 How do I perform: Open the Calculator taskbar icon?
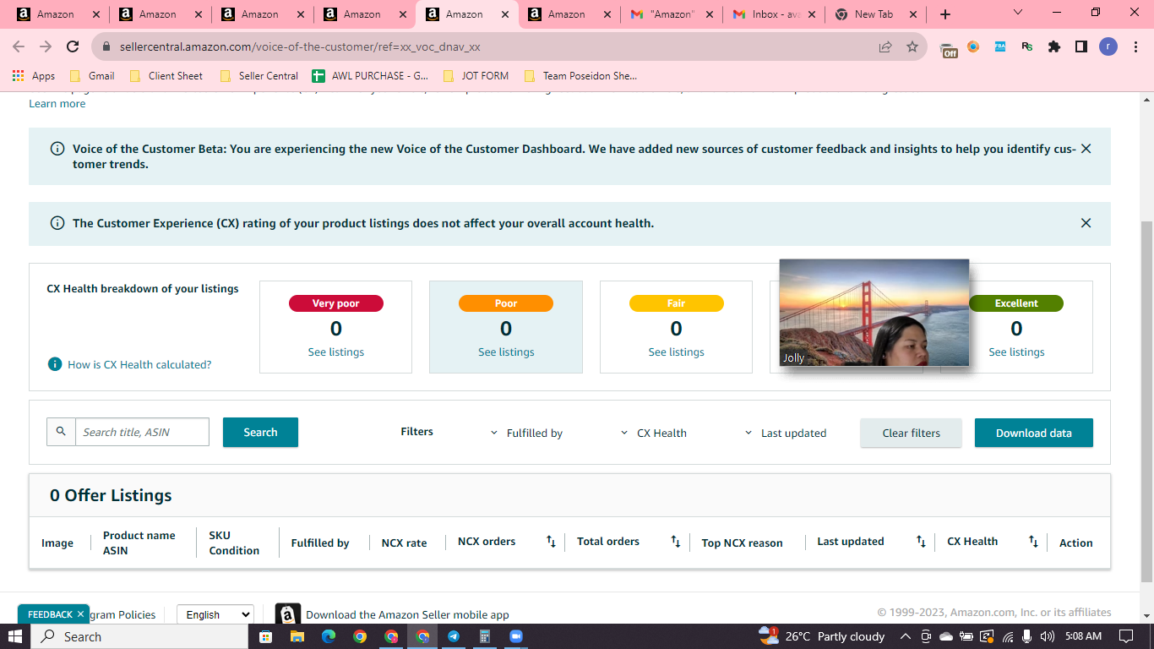pyautogui.click(x=485, y=636)
